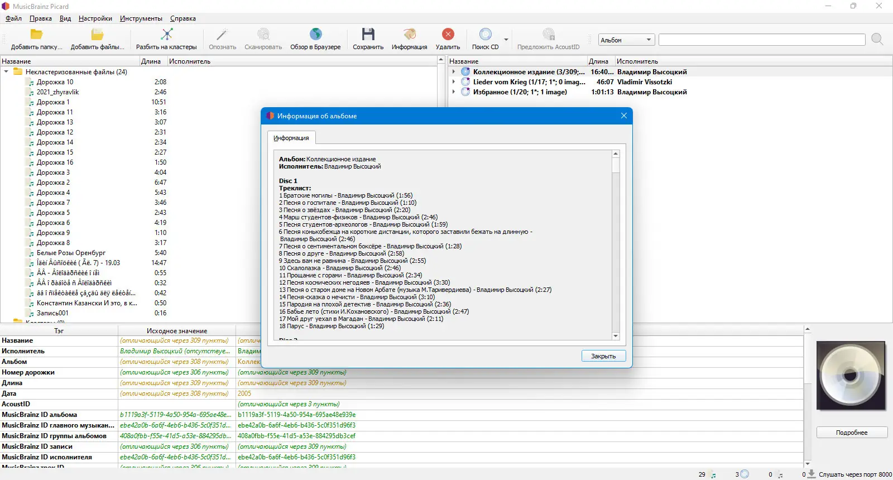893x480 pixels.
Task: Click the CD cover art thumbnail
Action: [x=851, y=376]
